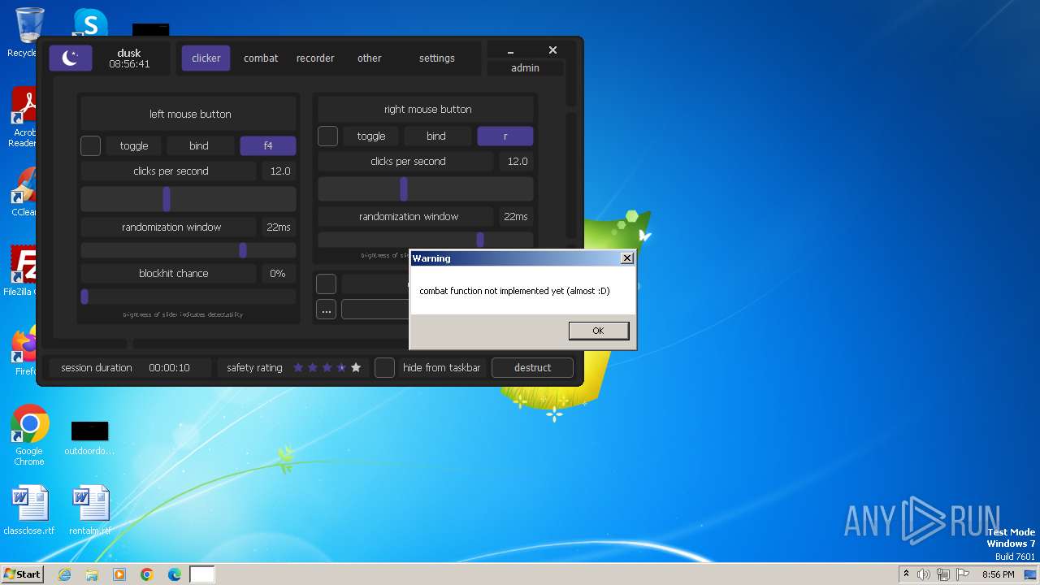This screenshot has width=1040, height=585.
Task: Click the right mouse button header
Action: click(x=427, y=109)
